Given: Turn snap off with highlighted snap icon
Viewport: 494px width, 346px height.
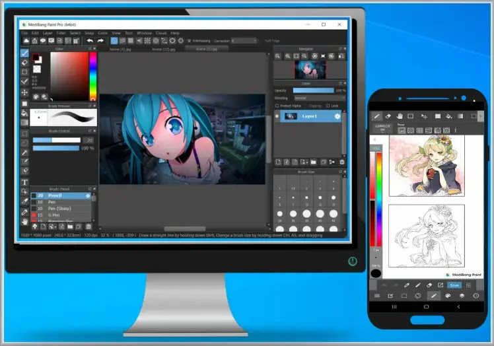Looking at the screenshot, I should click(114, 41).
